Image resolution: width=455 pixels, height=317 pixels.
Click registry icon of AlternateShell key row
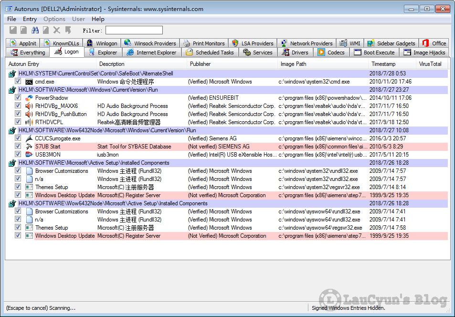[x=12, y=74]
